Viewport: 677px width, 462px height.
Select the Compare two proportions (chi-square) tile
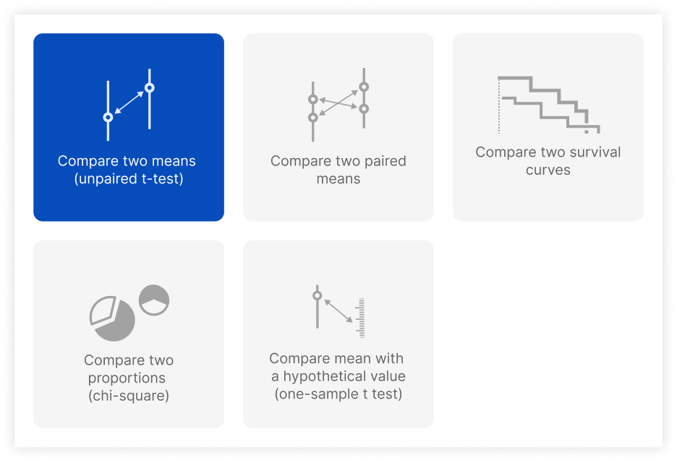(128, 334)
